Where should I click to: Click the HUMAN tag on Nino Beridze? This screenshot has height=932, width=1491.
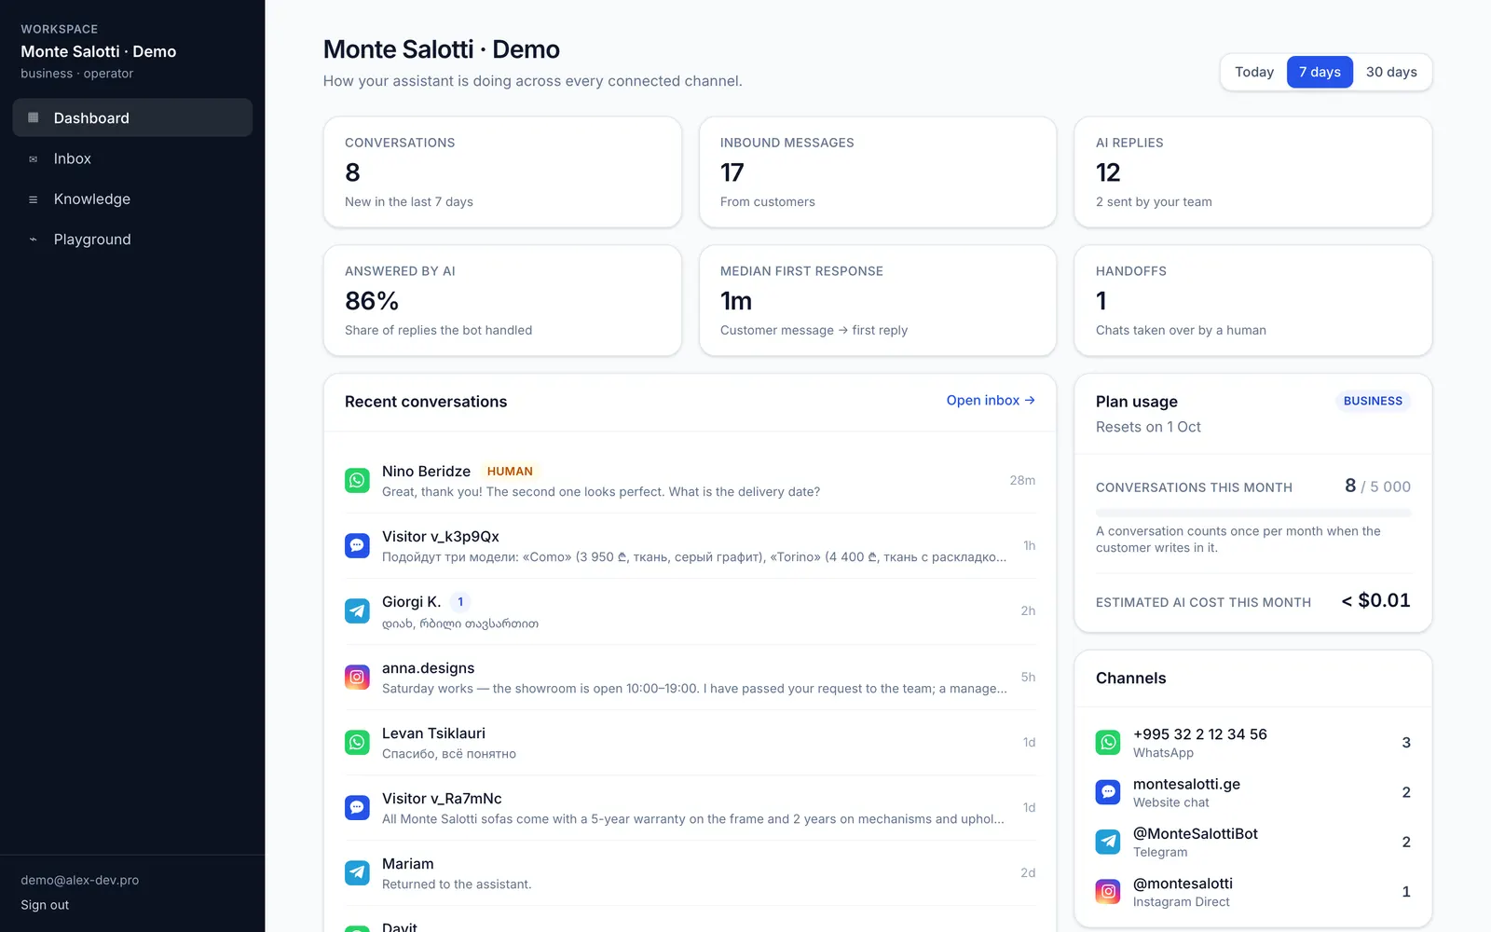[510, 472]
